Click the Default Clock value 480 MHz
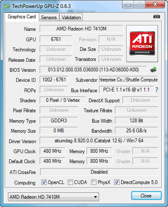 [x=52, y=161]
